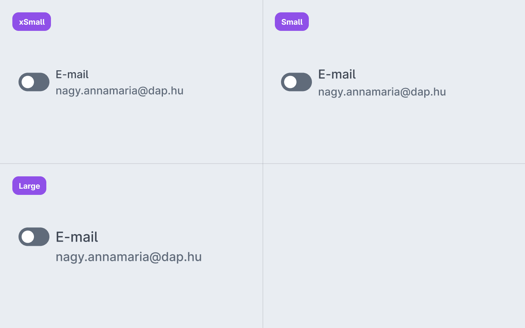
Task: Click nagy.annamaria@dap.hu under the Large badge
Action: [x=129, y=257]
